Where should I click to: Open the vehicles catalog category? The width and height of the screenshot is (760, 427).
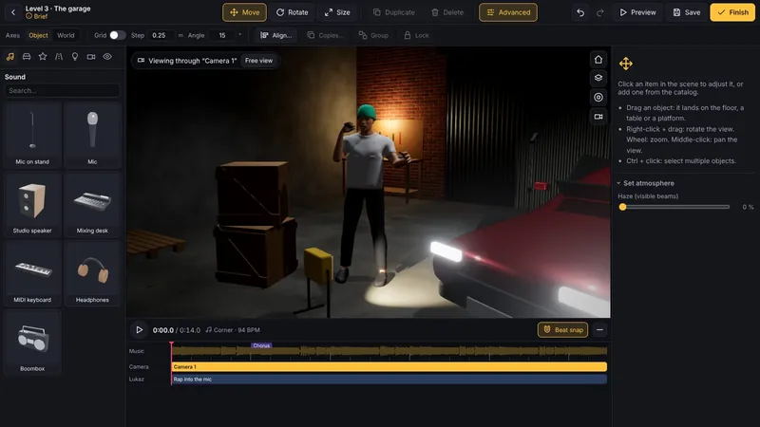click(27, 57)
